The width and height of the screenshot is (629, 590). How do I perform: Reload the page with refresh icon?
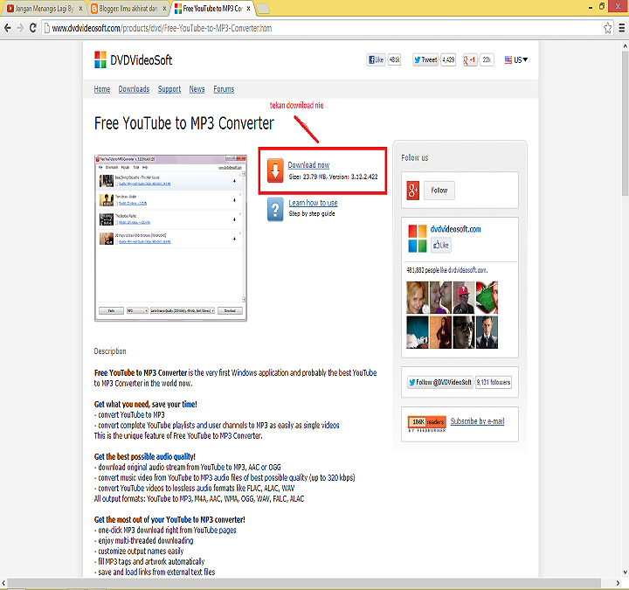pyautogui.click(x=33, y=28)
